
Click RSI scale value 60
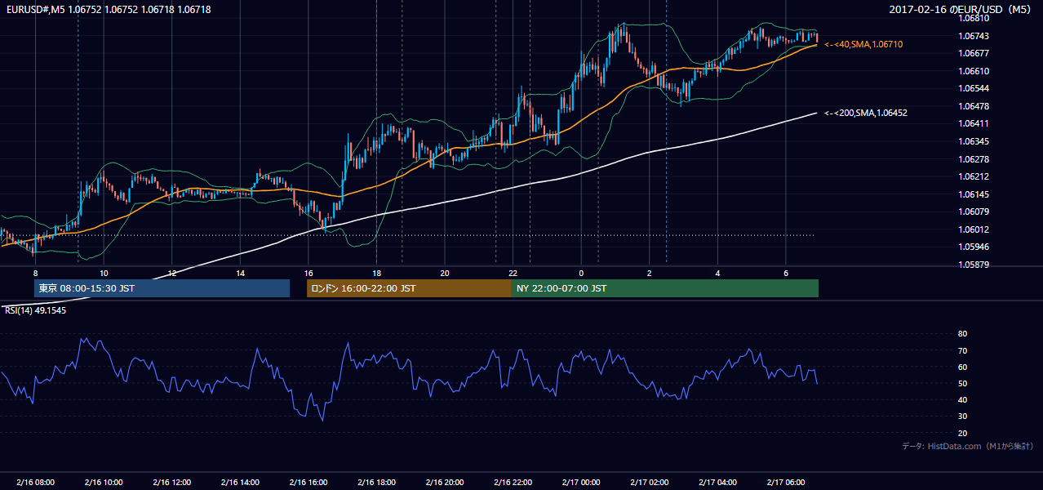[962, 367]
